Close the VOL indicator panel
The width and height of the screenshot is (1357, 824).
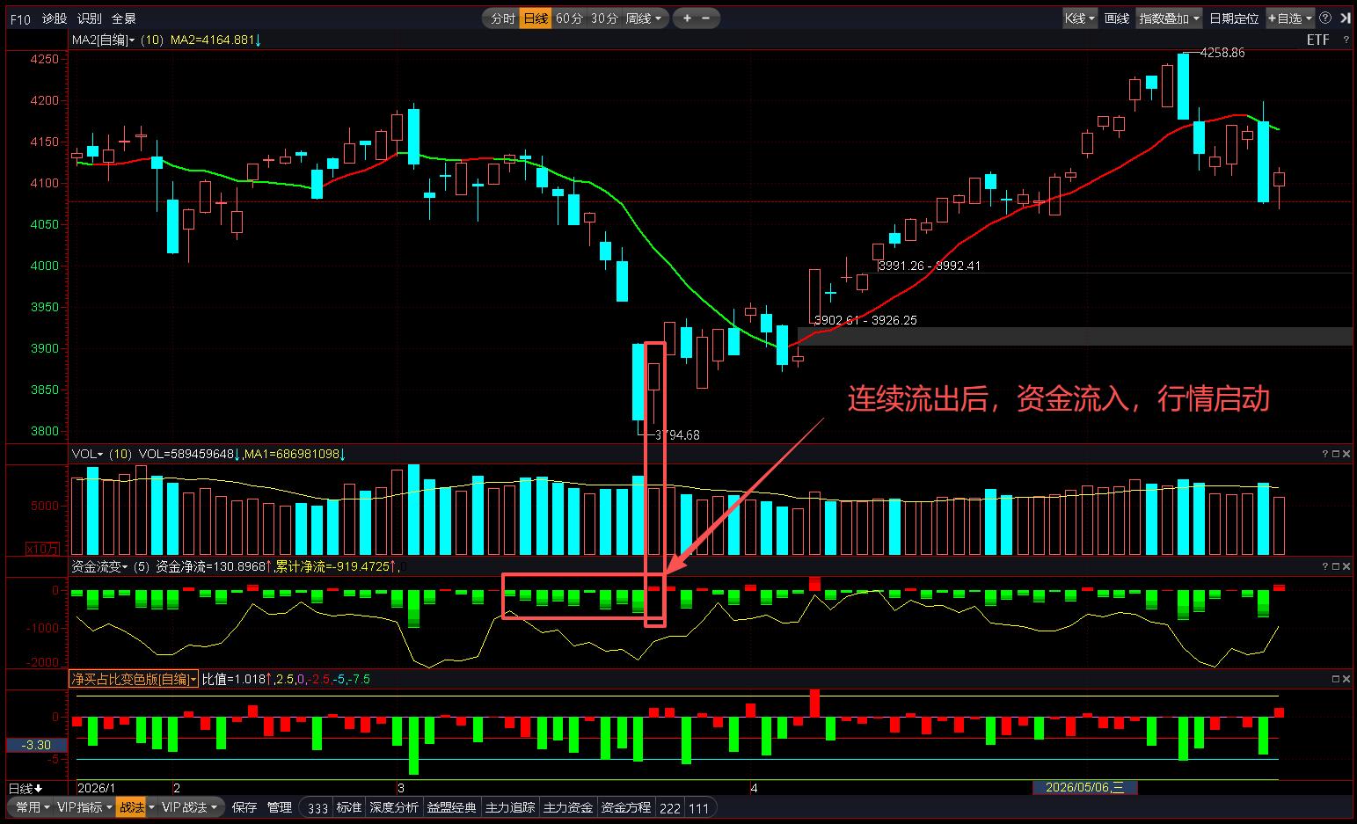[1346, 454]
